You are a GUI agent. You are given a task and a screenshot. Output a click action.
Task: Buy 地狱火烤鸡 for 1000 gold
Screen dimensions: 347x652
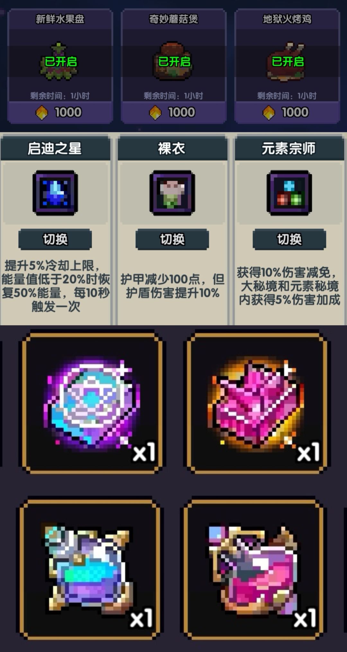click(287, 112)
